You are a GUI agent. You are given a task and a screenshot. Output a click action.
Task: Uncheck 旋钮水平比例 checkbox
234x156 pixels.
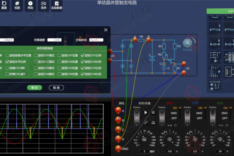(x=7, y=61)
